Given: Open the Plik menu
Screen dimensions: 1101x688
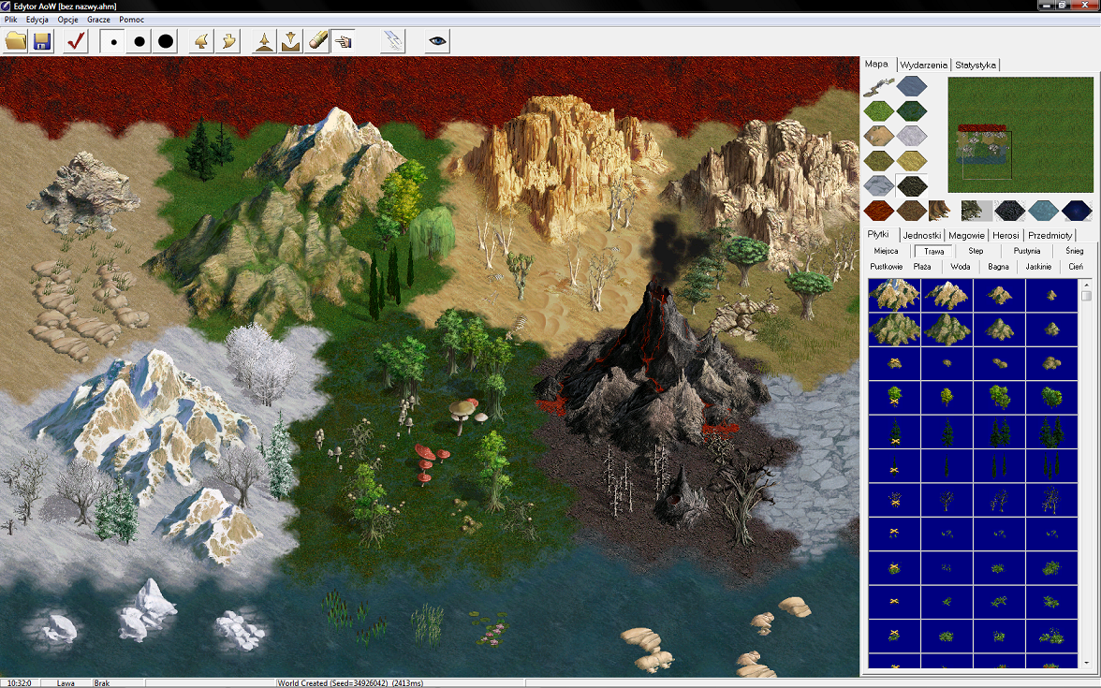Looking at the screenshot, I should tap(11, 20).
